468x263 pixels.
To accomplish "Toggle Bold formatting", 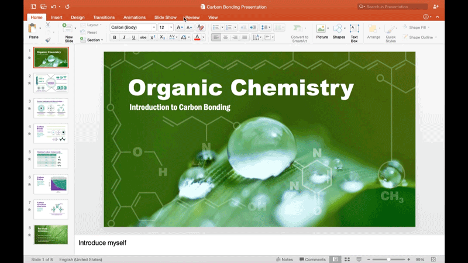I will point(115,37).
